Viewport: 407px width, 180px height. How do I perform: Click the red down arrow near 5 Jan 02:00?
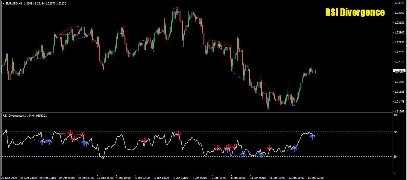tap(145, 140)
